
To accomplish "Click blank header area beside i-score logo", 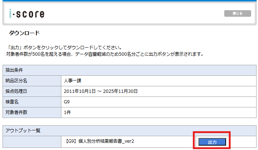I will tap(134, 14).
